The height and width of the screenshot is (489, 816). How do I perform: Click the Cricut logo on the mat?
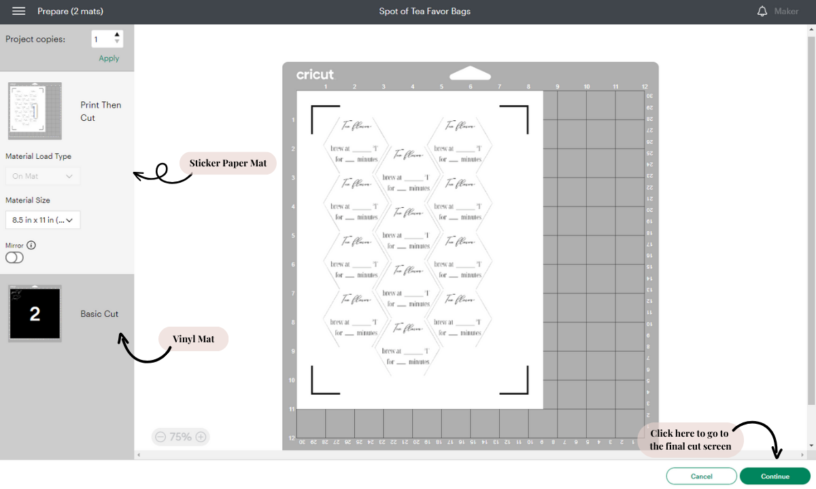315,75
